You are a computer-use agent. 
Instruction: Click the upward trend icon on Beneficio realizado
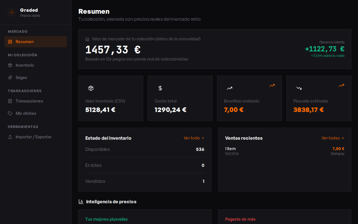(x=229, y=88)
